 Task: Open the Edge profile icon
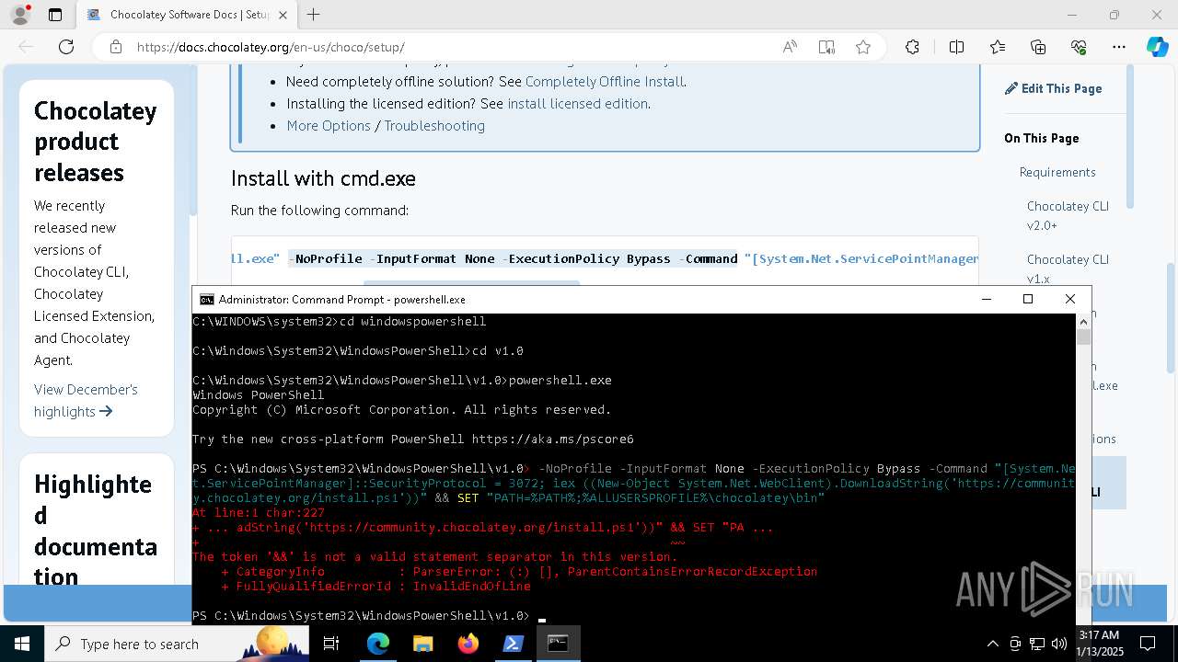(x=20, y=15)
